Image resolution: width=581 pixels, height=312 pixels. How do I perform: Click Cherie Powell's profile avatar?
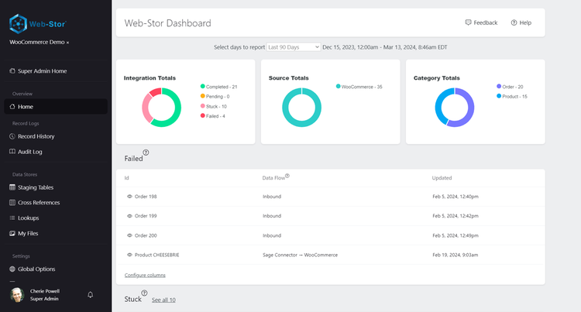[x=16, y=295]
